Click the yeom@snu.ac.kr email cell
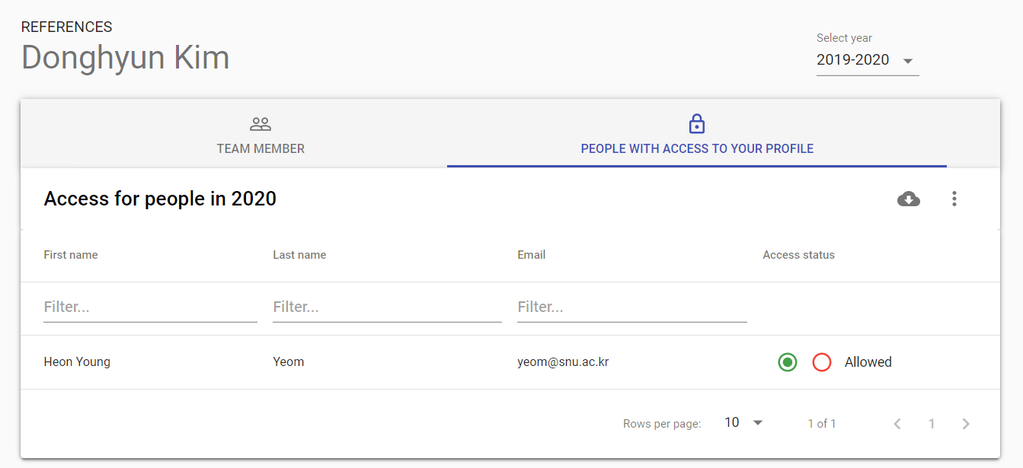The image size is (1023, 468). 563,362
